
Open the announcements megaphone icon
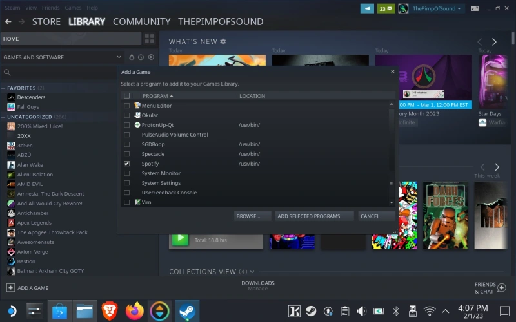(367, 8)
